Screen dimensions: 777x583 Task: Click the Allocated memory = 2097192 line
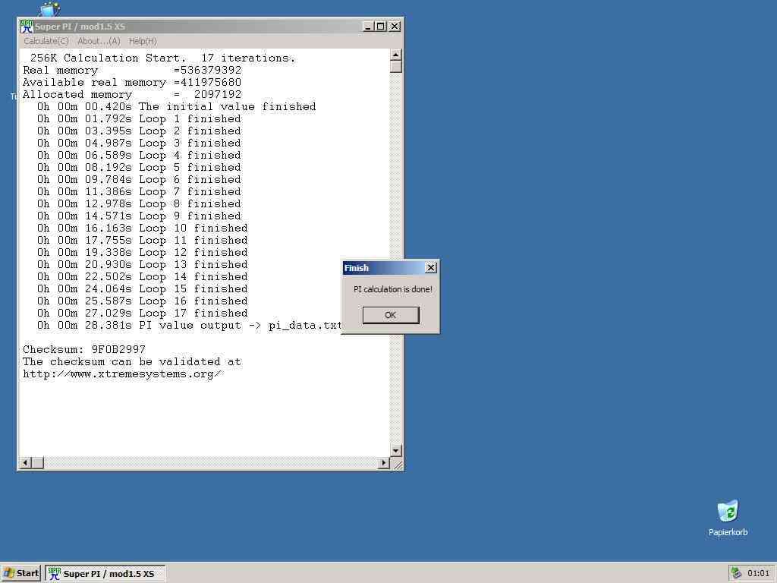pyautogui.click(x=132, y=95)
